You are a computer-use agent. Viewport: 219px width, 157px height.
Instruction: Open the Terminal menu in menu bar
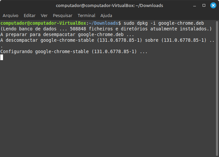[x=86, y=16]
